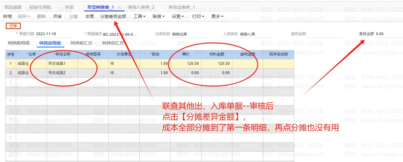Click the 存货名称 column header

[x=62, y=54]
